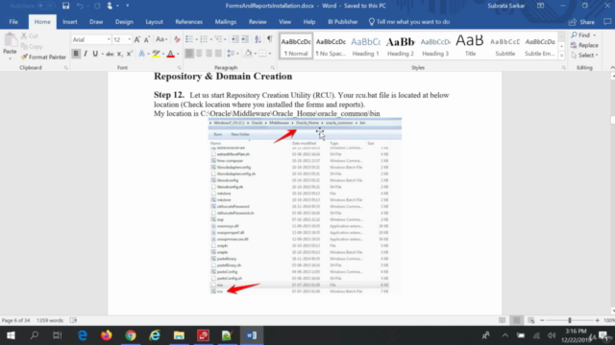Align the text to the right
The width and height of the screenshot is (615, 345).
point(209,54)
